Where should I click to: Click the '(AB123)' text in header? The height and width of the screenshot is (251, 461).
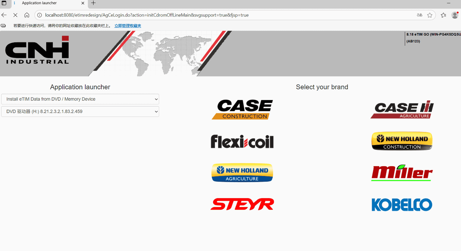click(x=413, y=41)
